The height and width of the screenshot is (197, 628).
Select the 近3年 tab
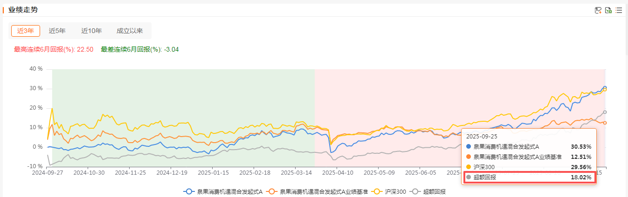click(x=26, y=31)
